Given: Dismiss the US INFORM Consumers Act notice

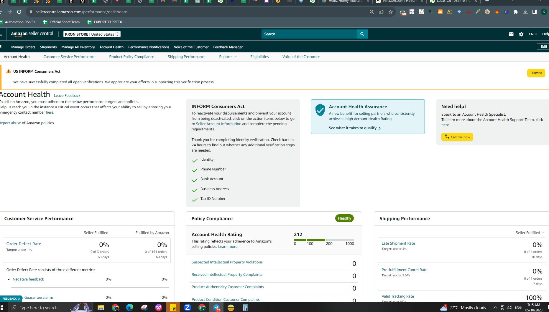Looking at the screenshot, I should coord(536,73).
